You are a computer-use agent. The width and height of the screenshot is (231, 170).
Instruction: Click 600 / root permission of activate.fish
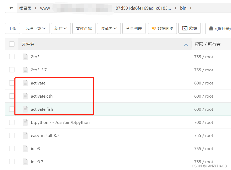tap(204, 109)
